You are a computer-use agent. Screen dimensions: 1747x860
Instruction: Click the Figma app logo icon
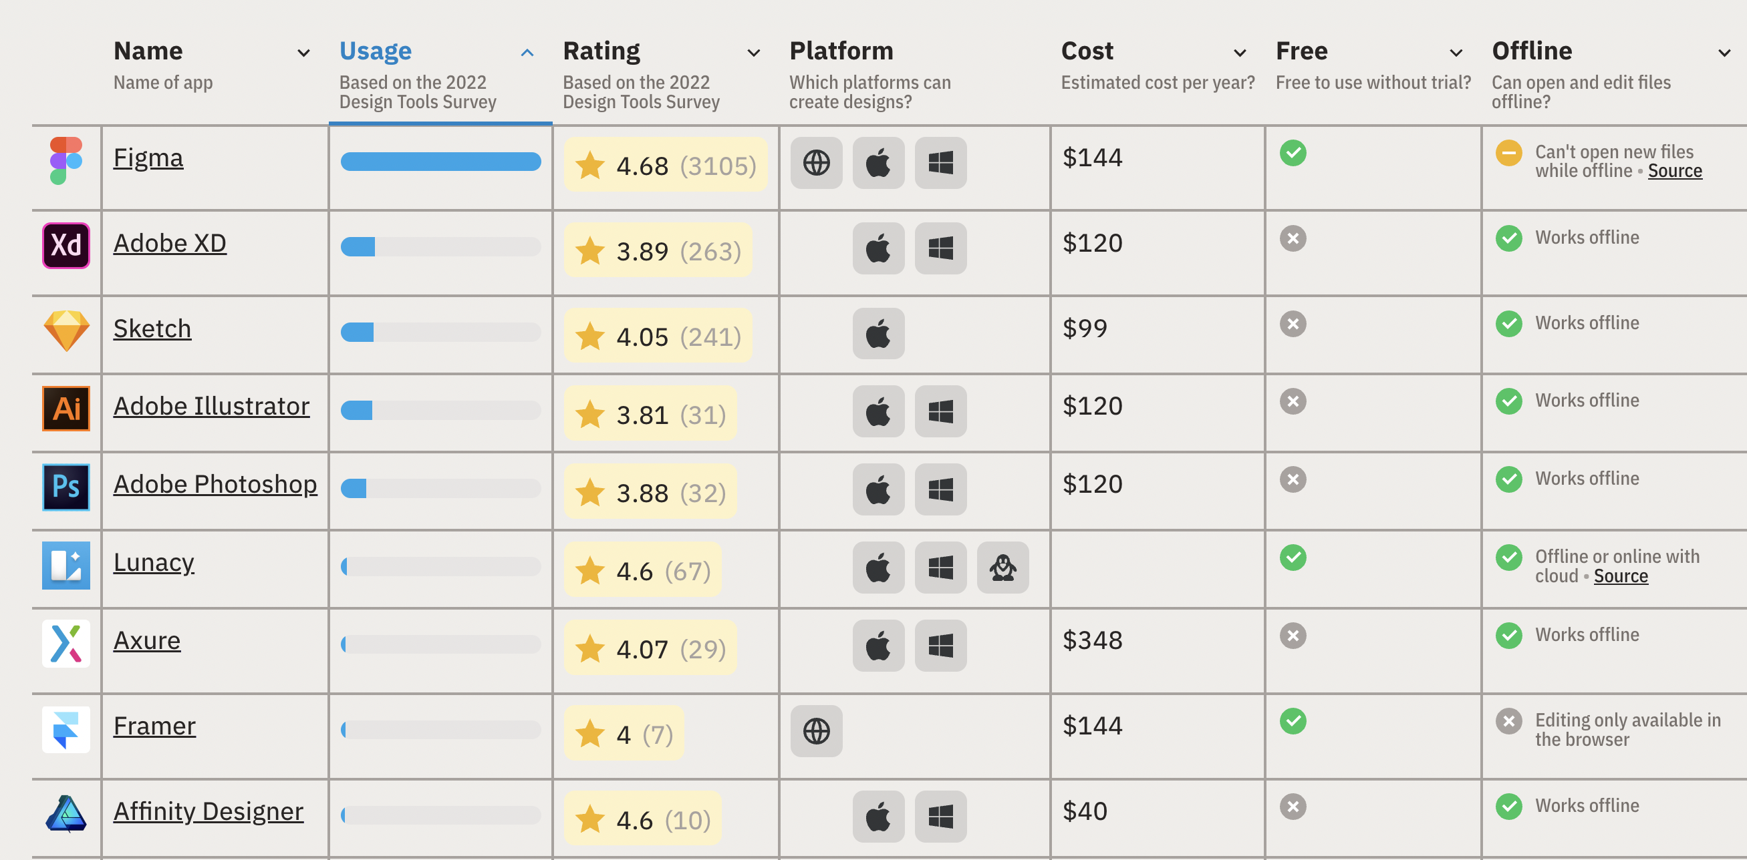point(65,161)
